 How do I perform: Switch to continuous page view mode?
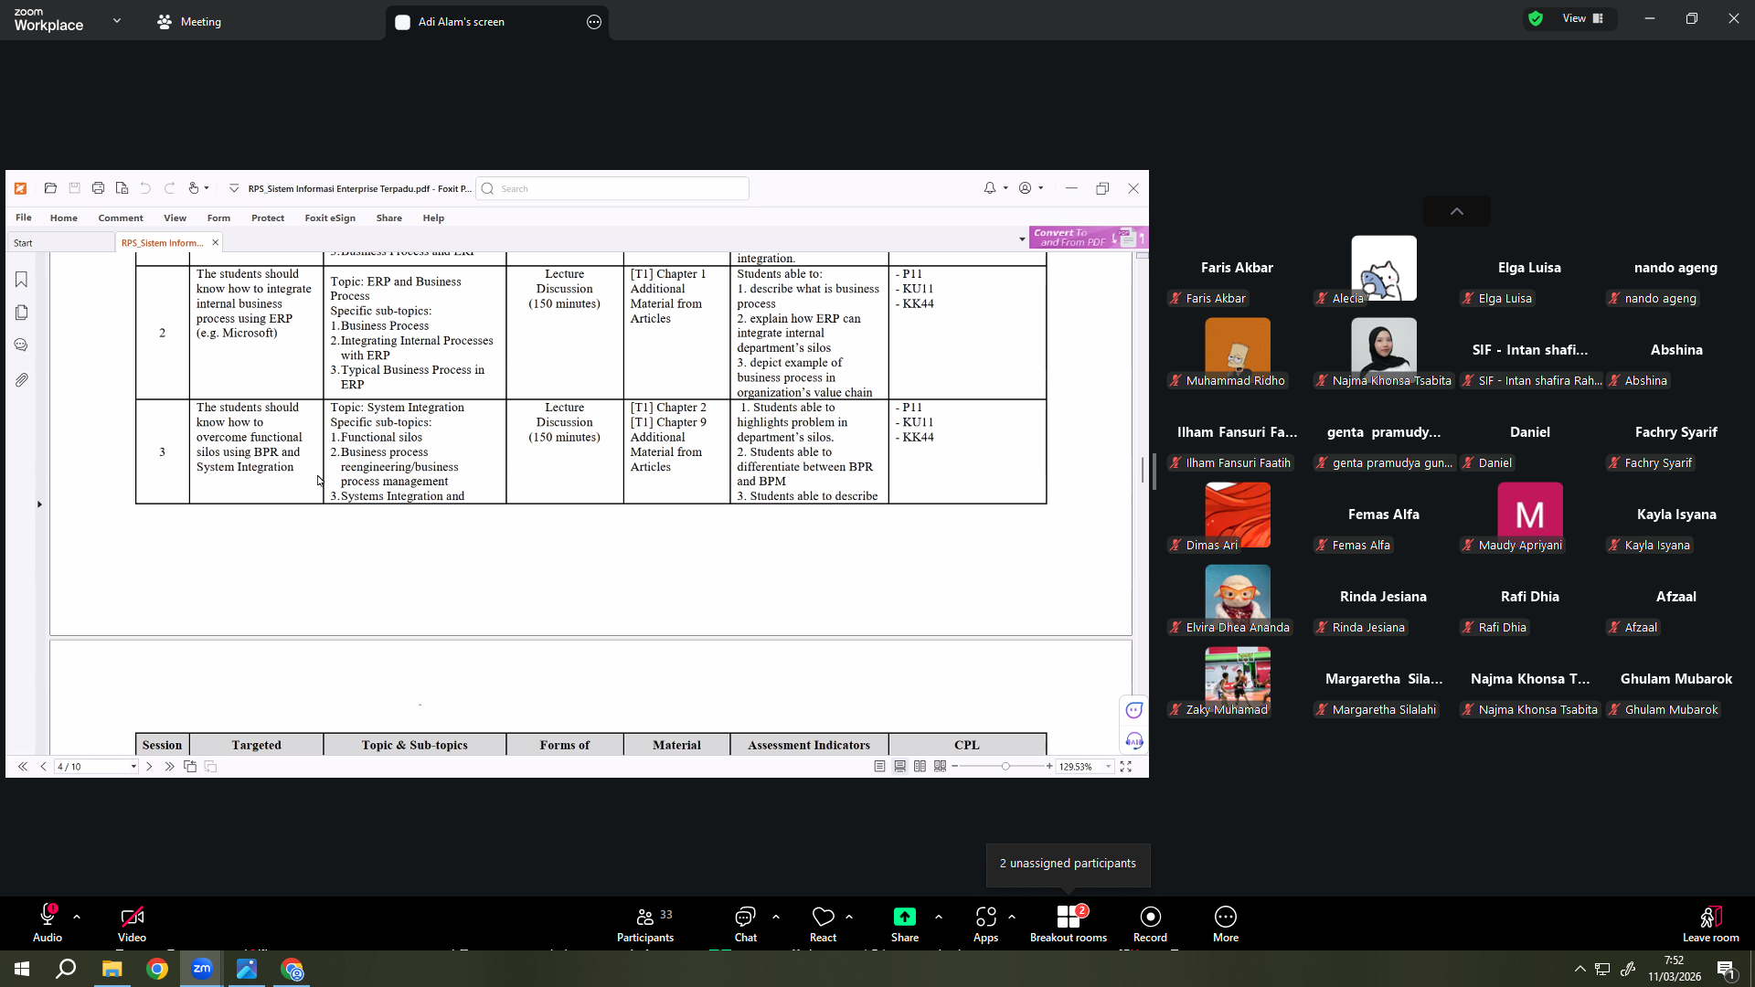point(900,767)
